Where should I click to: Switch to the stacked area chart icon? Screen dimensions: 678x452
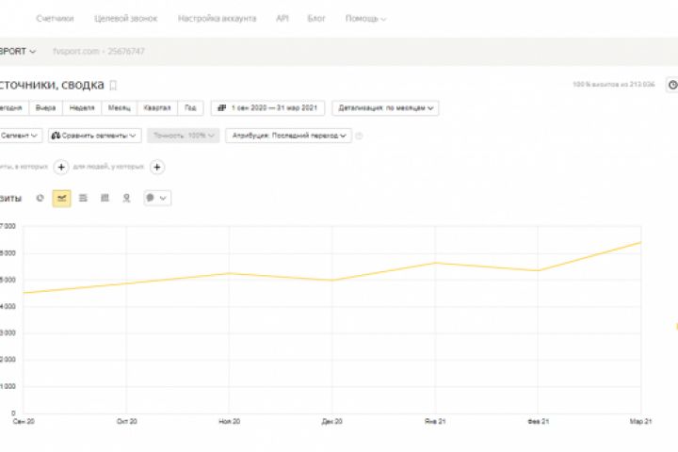click(x=83, y=198)
